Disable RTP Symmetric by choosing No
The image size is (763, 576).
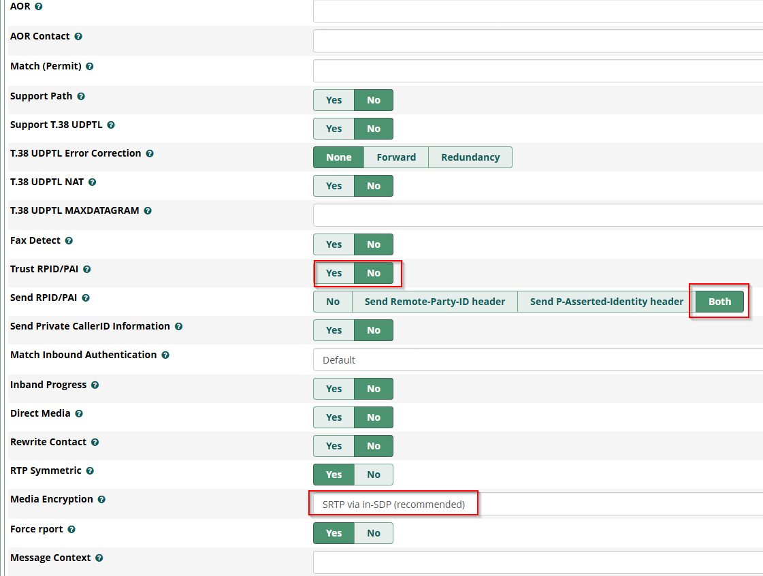point(374,475)
